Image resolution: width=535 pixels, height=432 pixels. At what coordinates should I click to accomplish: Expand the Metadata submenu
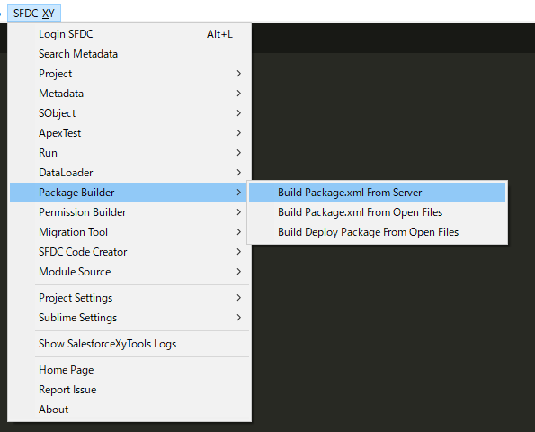tap(129, 94)
